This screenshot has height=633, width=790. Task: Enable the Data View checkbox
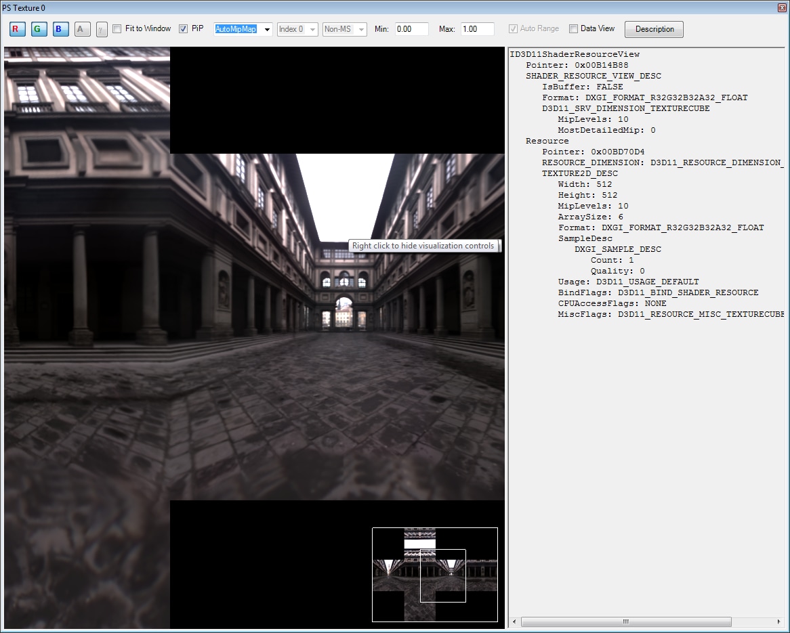(x=574, y=29)
